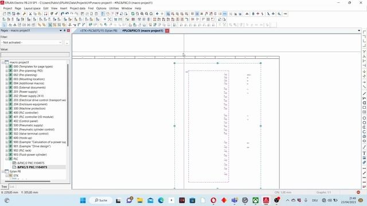The image size is (367, 206).
Task: Select the Line drawing tool in right toolbar
Action: (364, 94)
